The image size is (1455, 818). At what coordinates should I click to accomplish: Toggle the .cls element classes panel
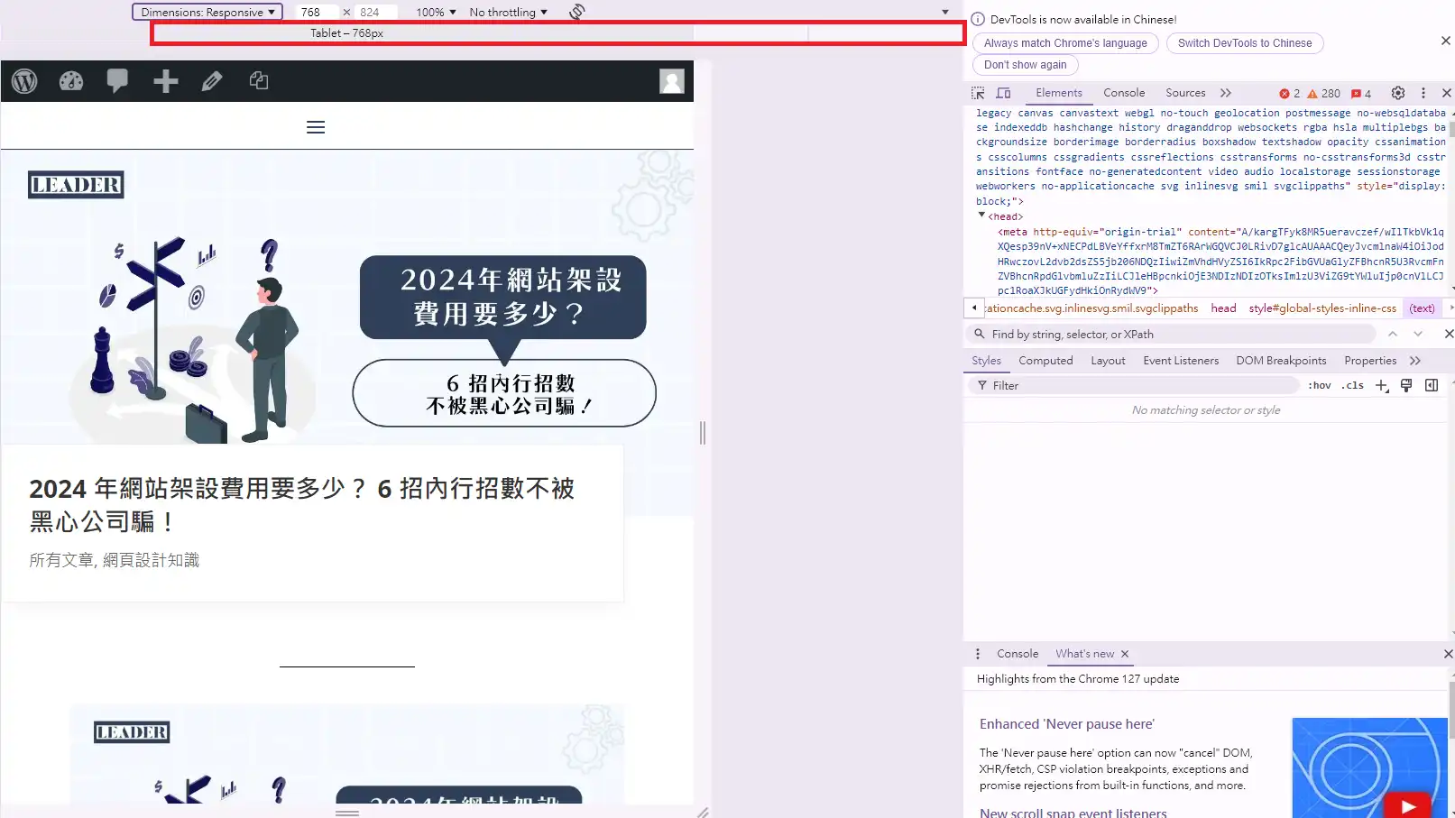[1352, 385]
